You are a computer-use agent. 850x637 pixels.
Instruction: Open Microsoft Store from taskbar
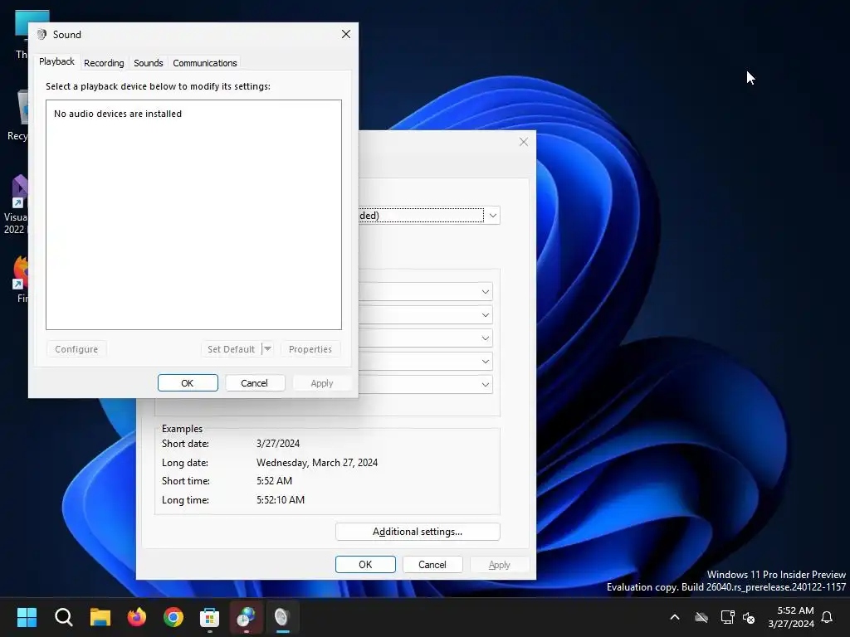tap(210, 617)
